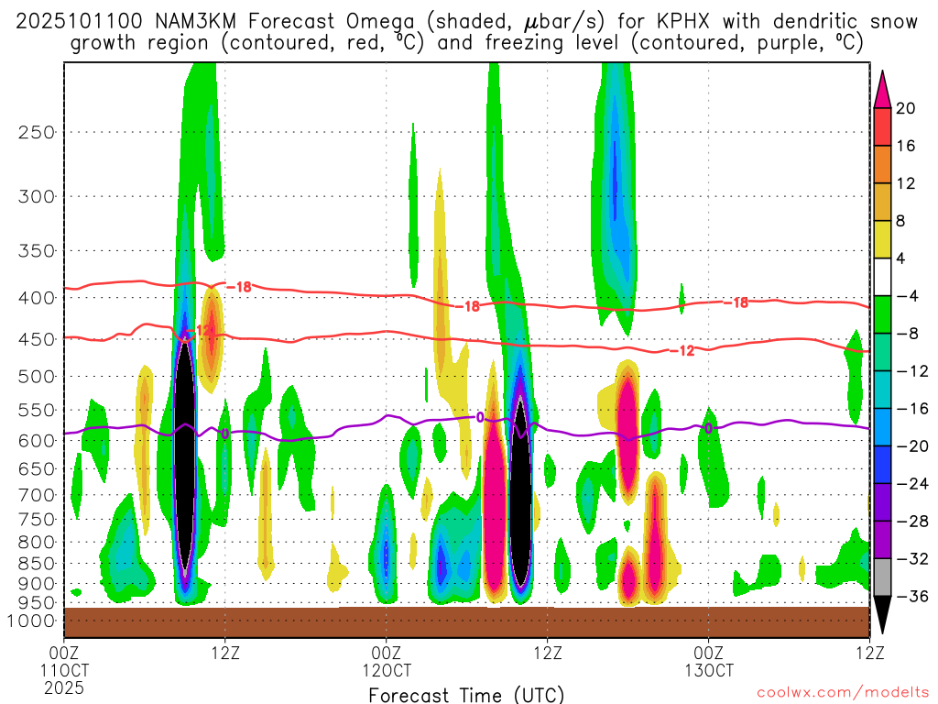Click the 900 pressure level label
The width and height of the screenshot is (938, 704).
pyautogui.click(x=37, y=584)
